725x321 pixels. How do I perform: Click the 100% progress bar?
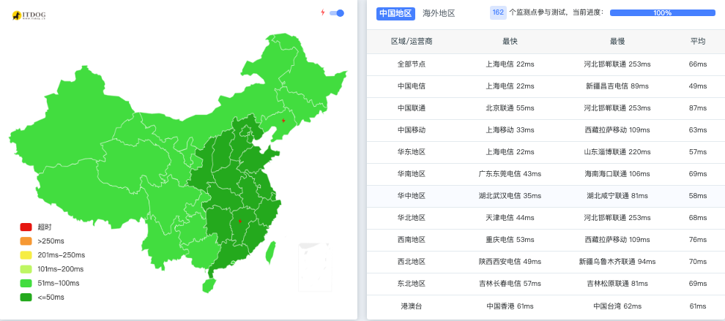click(x=662, y=12)
